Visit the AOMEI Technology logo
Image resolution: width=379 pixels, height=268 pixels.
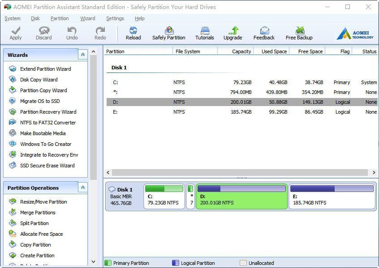point(355,33)
